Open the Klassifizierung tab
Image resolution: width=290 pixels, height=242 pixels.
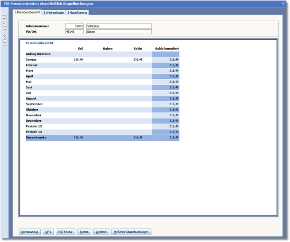pos(77,12)
